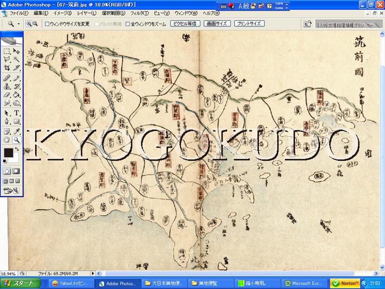The height and width of the screenshot is (289, 385).
Task: Select the Polygonal Lasso tool
Action: point(7,59)
